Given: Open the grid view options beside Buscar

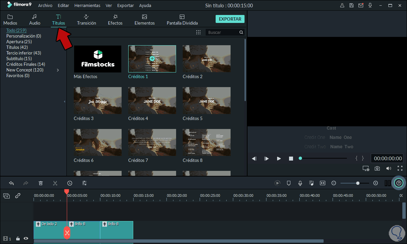Looking at the screenshot, I should point(198,32).
